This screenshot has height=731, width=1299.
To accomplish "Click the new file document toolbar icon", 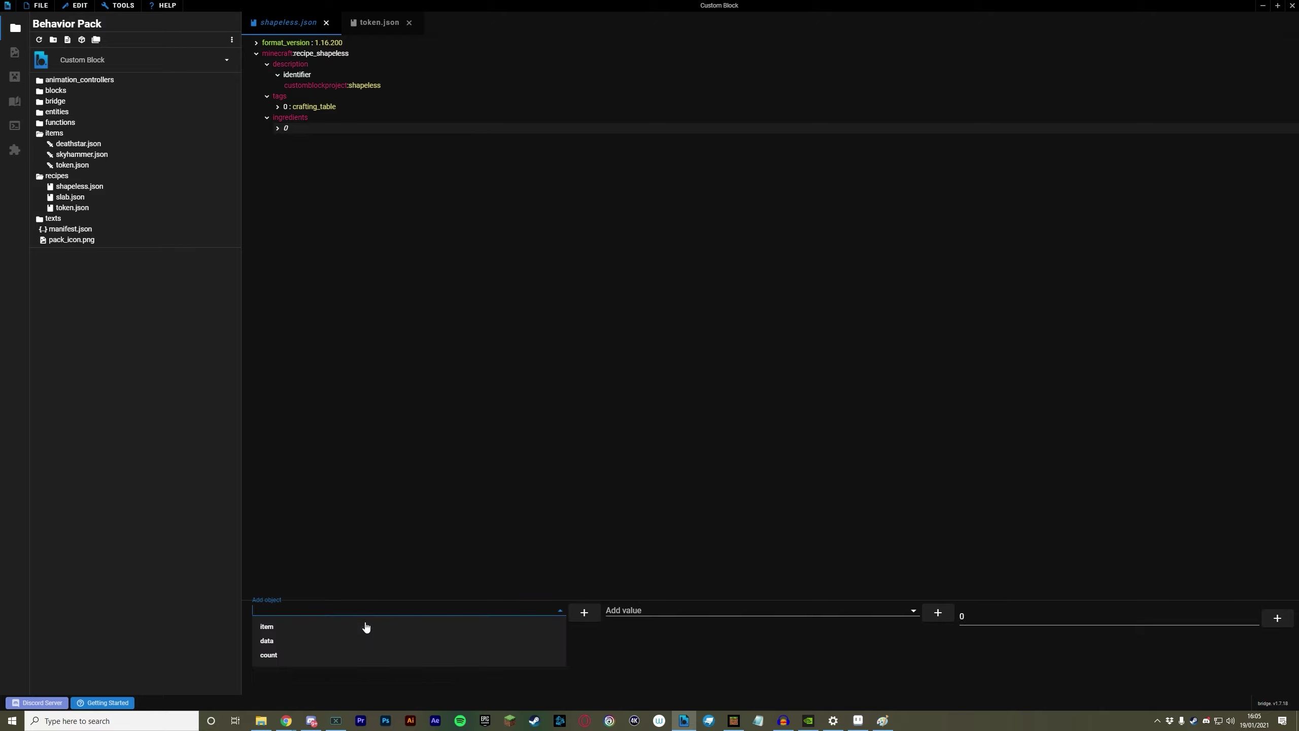I will [67, 40].
